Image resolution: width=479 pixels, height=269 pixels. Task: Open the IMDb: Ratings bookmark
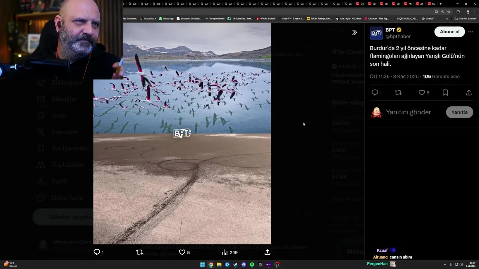pyautogui.click(x=319, y=19)
